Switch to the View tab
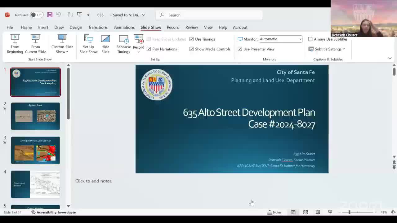This screenshot has width=397, height=223. [208, 27]
